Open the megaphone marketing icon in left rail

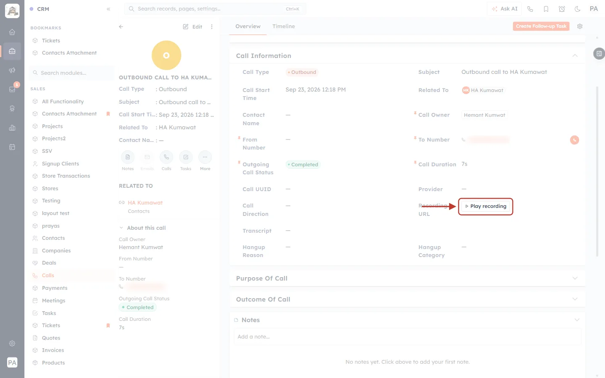[12, 70]
